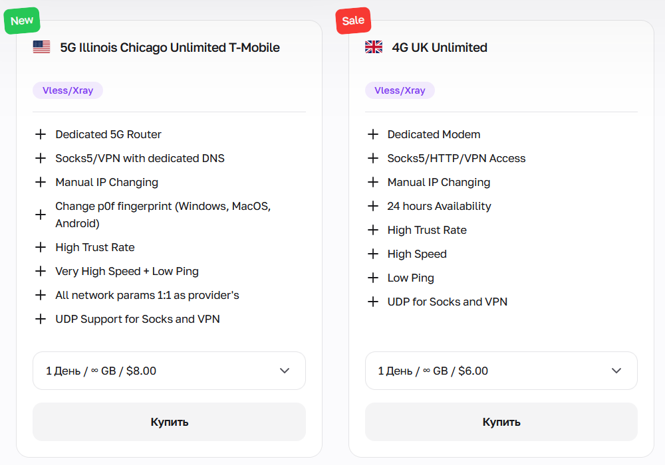The width and height of the screenshot is (665, 465).
Task: Click plus icon next to Change p0f fingerprint
Action: (41, 215)
